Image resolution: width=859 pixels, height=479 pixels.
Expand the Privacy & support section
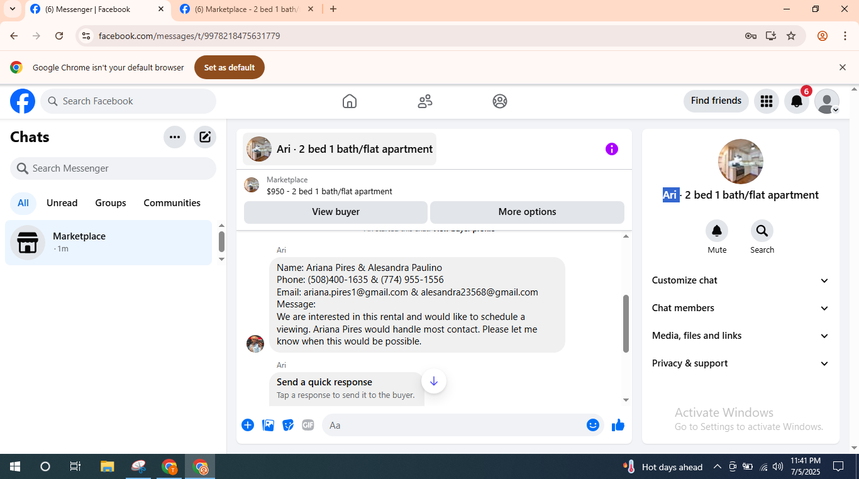[741, 363]
